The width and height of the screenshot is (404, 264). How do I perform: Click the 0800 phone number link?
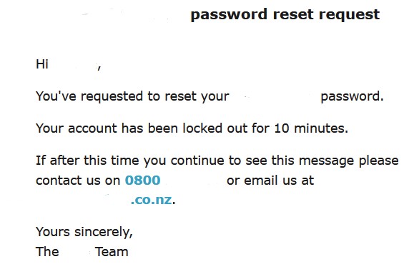click(x=142, y=181)
